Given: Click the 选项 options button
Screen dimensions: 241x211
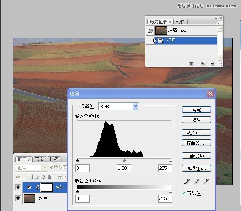Looking at the screenshot, I should click(196, 168).
